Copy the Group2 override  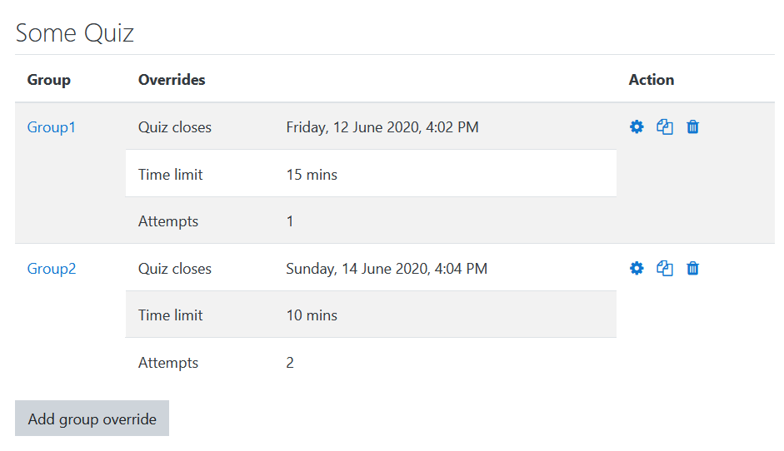665,268
